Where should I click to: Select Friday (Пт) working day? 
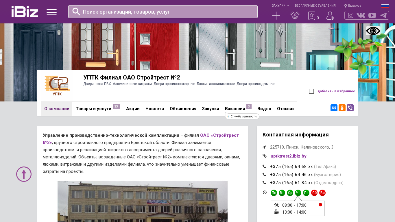tap(306, 193)
